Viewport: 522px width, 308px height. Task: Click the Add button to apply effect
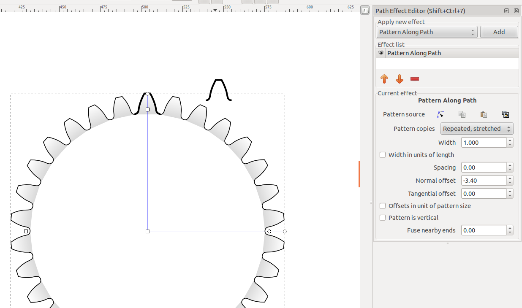(x=499, y=32)
